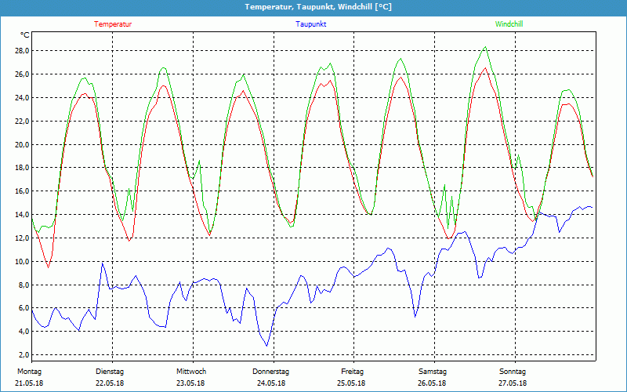Click the 8,0 y-axis value
This screenshot has height=392, width=627.
coord(24,285)
